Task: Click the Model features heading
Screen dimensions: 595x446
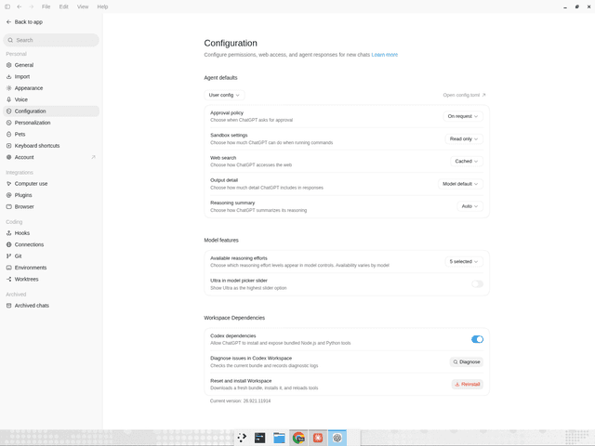Action: tap(221, 241)
